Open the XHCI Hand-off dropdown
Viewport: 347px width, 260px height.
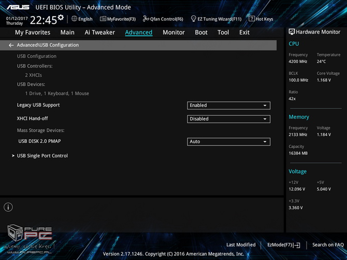point(228,119)
